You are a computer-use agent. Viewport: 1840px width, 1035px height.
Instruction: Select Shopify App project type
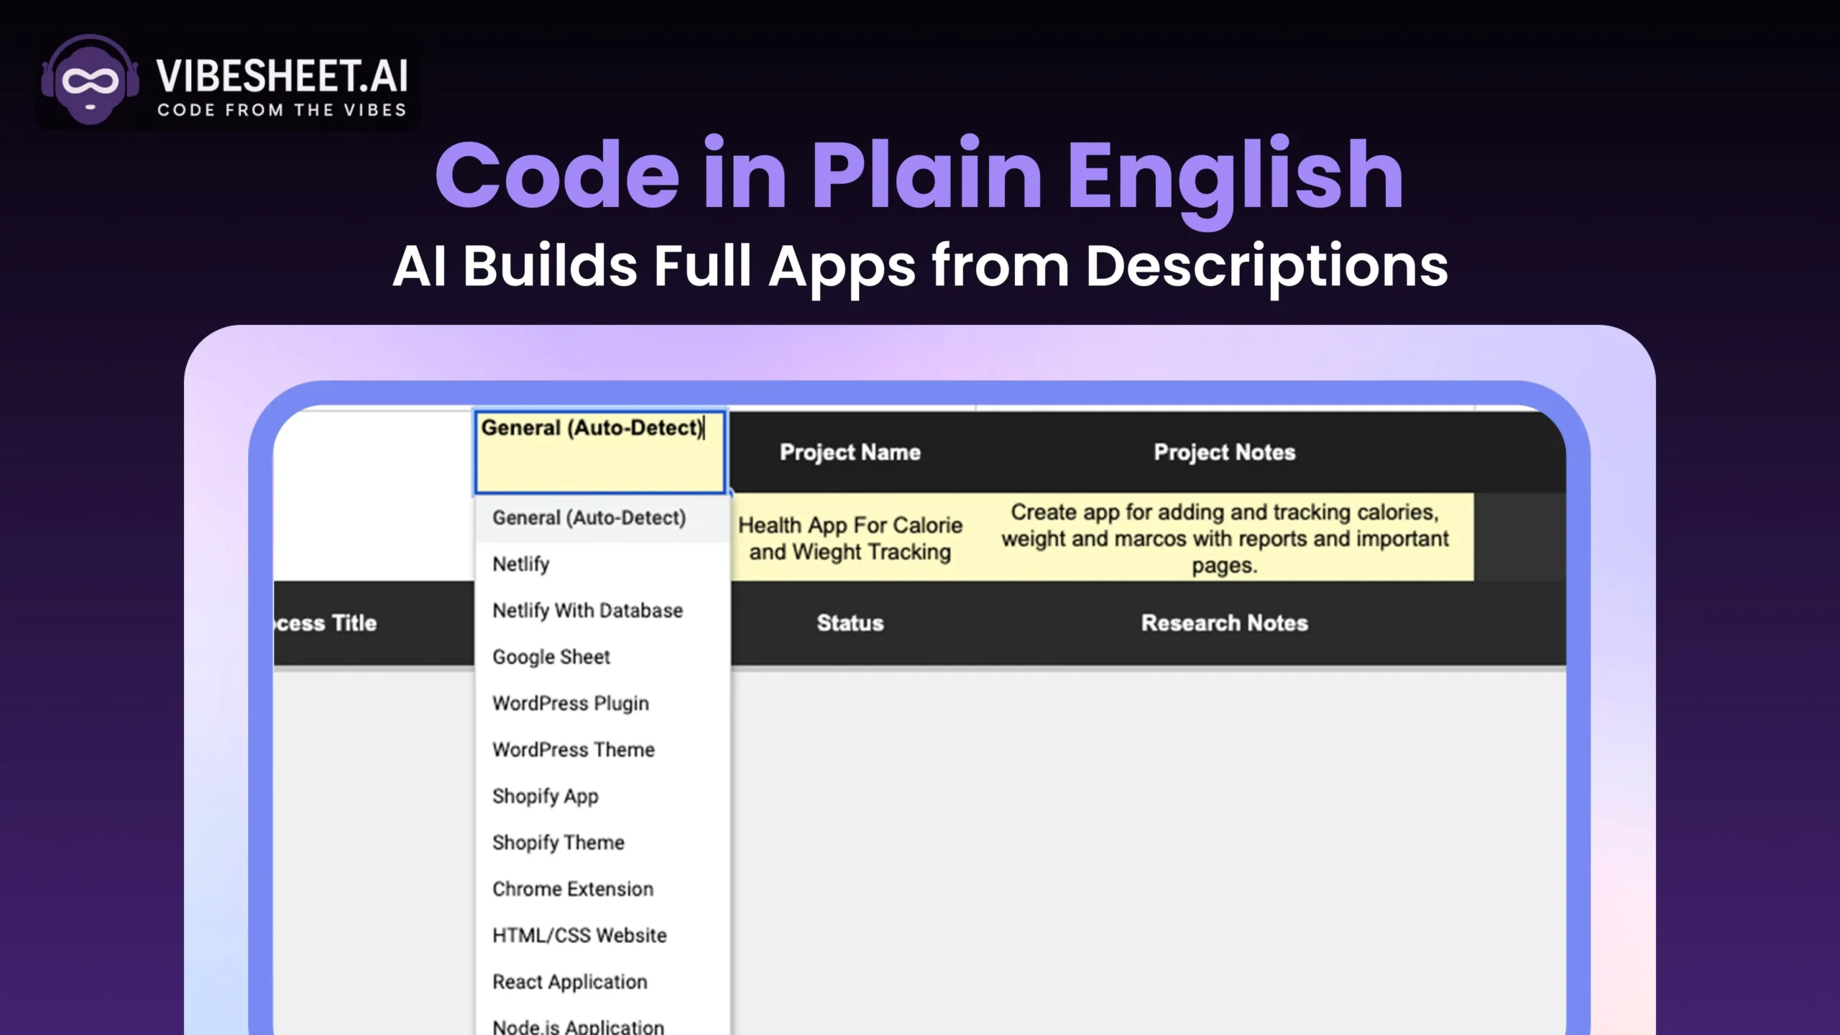[546, 796]
